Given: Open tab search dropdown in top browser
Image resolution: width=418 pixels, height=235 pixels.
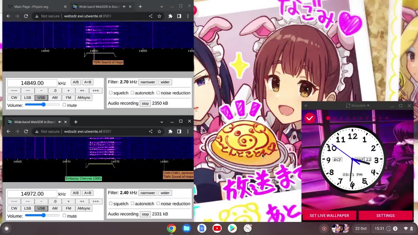Looking at the screenshot, I should click(162, 7).
